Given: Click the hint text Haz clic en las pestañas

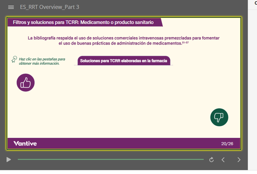Looking at the screenshot, I should coord(42,61).
